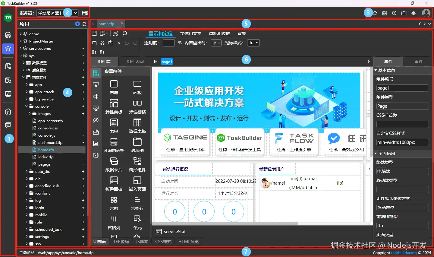
Task: Click the 透明度 percentage input field
Action: [x=168, y=43]
